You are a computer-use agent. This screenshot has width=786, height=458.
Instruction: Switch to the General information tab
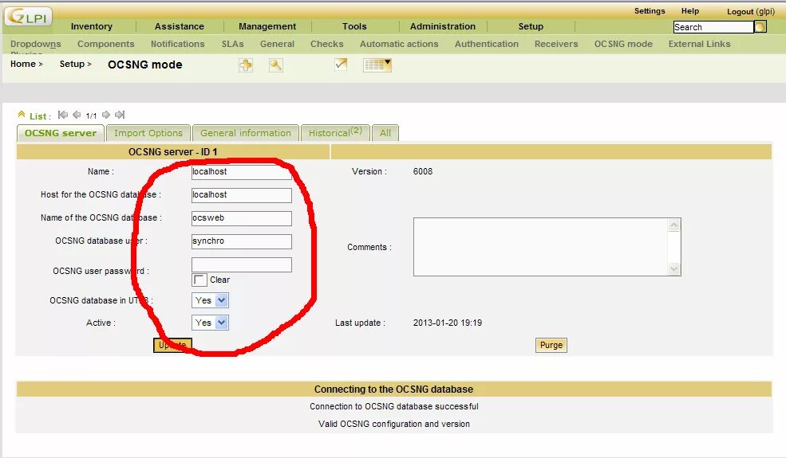[246, 133]
